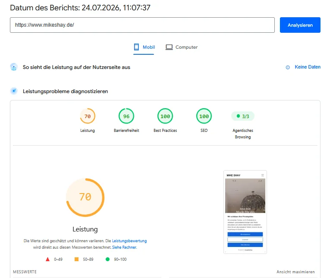Open the Leistungsbewertung link
333x278 pixels.
click(x=129, y=241)
